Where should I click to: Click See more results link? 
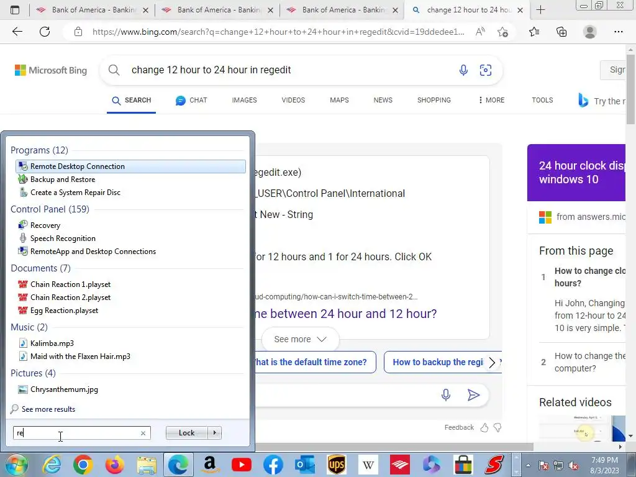[x=48, y=409]
